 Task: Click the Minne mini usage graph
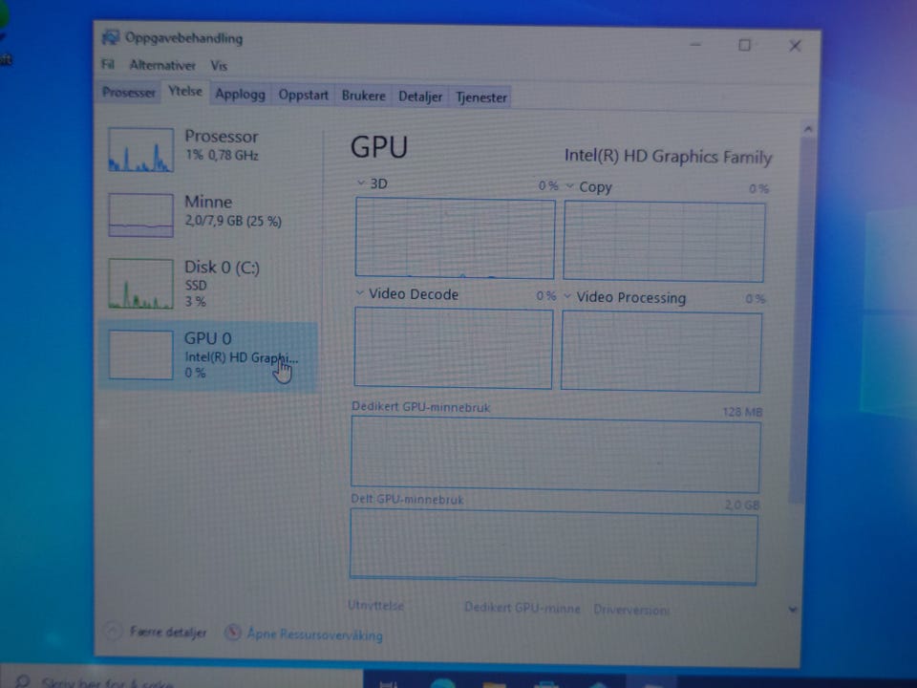141,215
